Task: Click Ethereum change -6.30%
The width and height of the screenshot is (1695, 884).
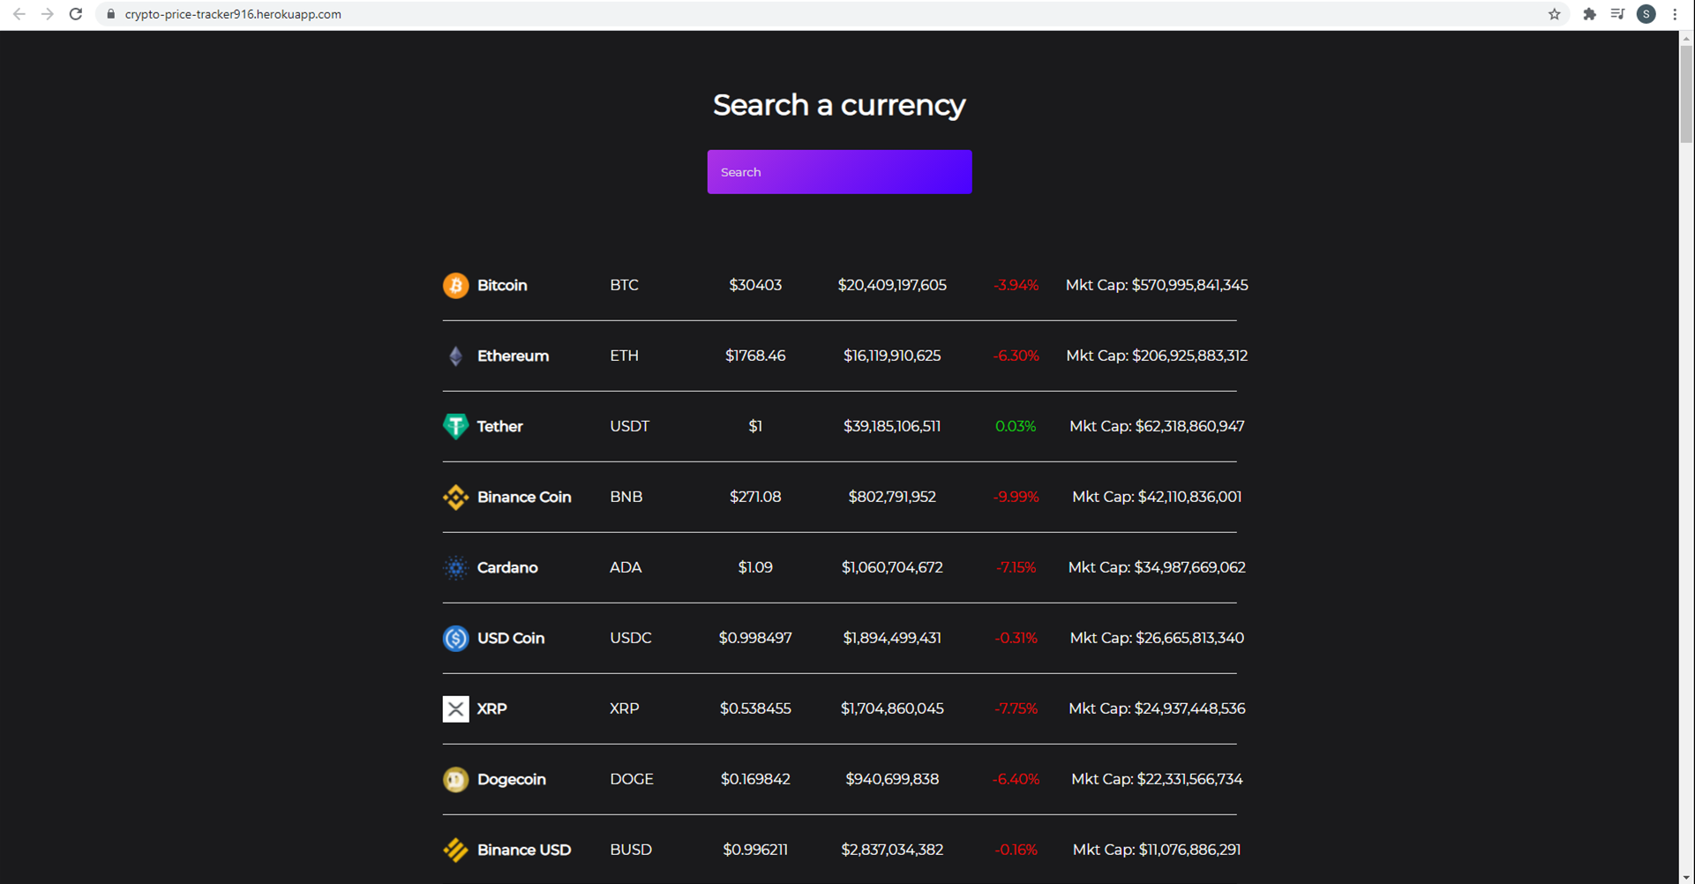Action: click(x=1016, y=356)
